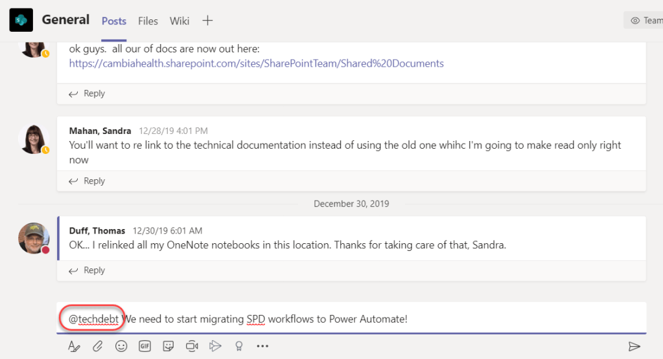Open the cambiahealth SharePoint documents link

(256, 63)
